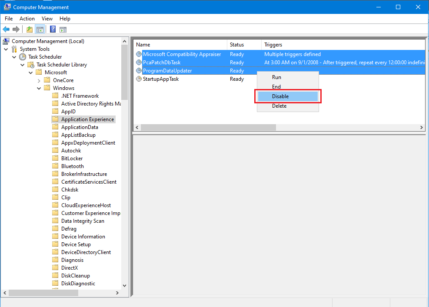The width and height of the screenshot is (429, 307).
Task: Click the tree pane vertical scrollbar thumb
Action: click(x=124, y=72)
